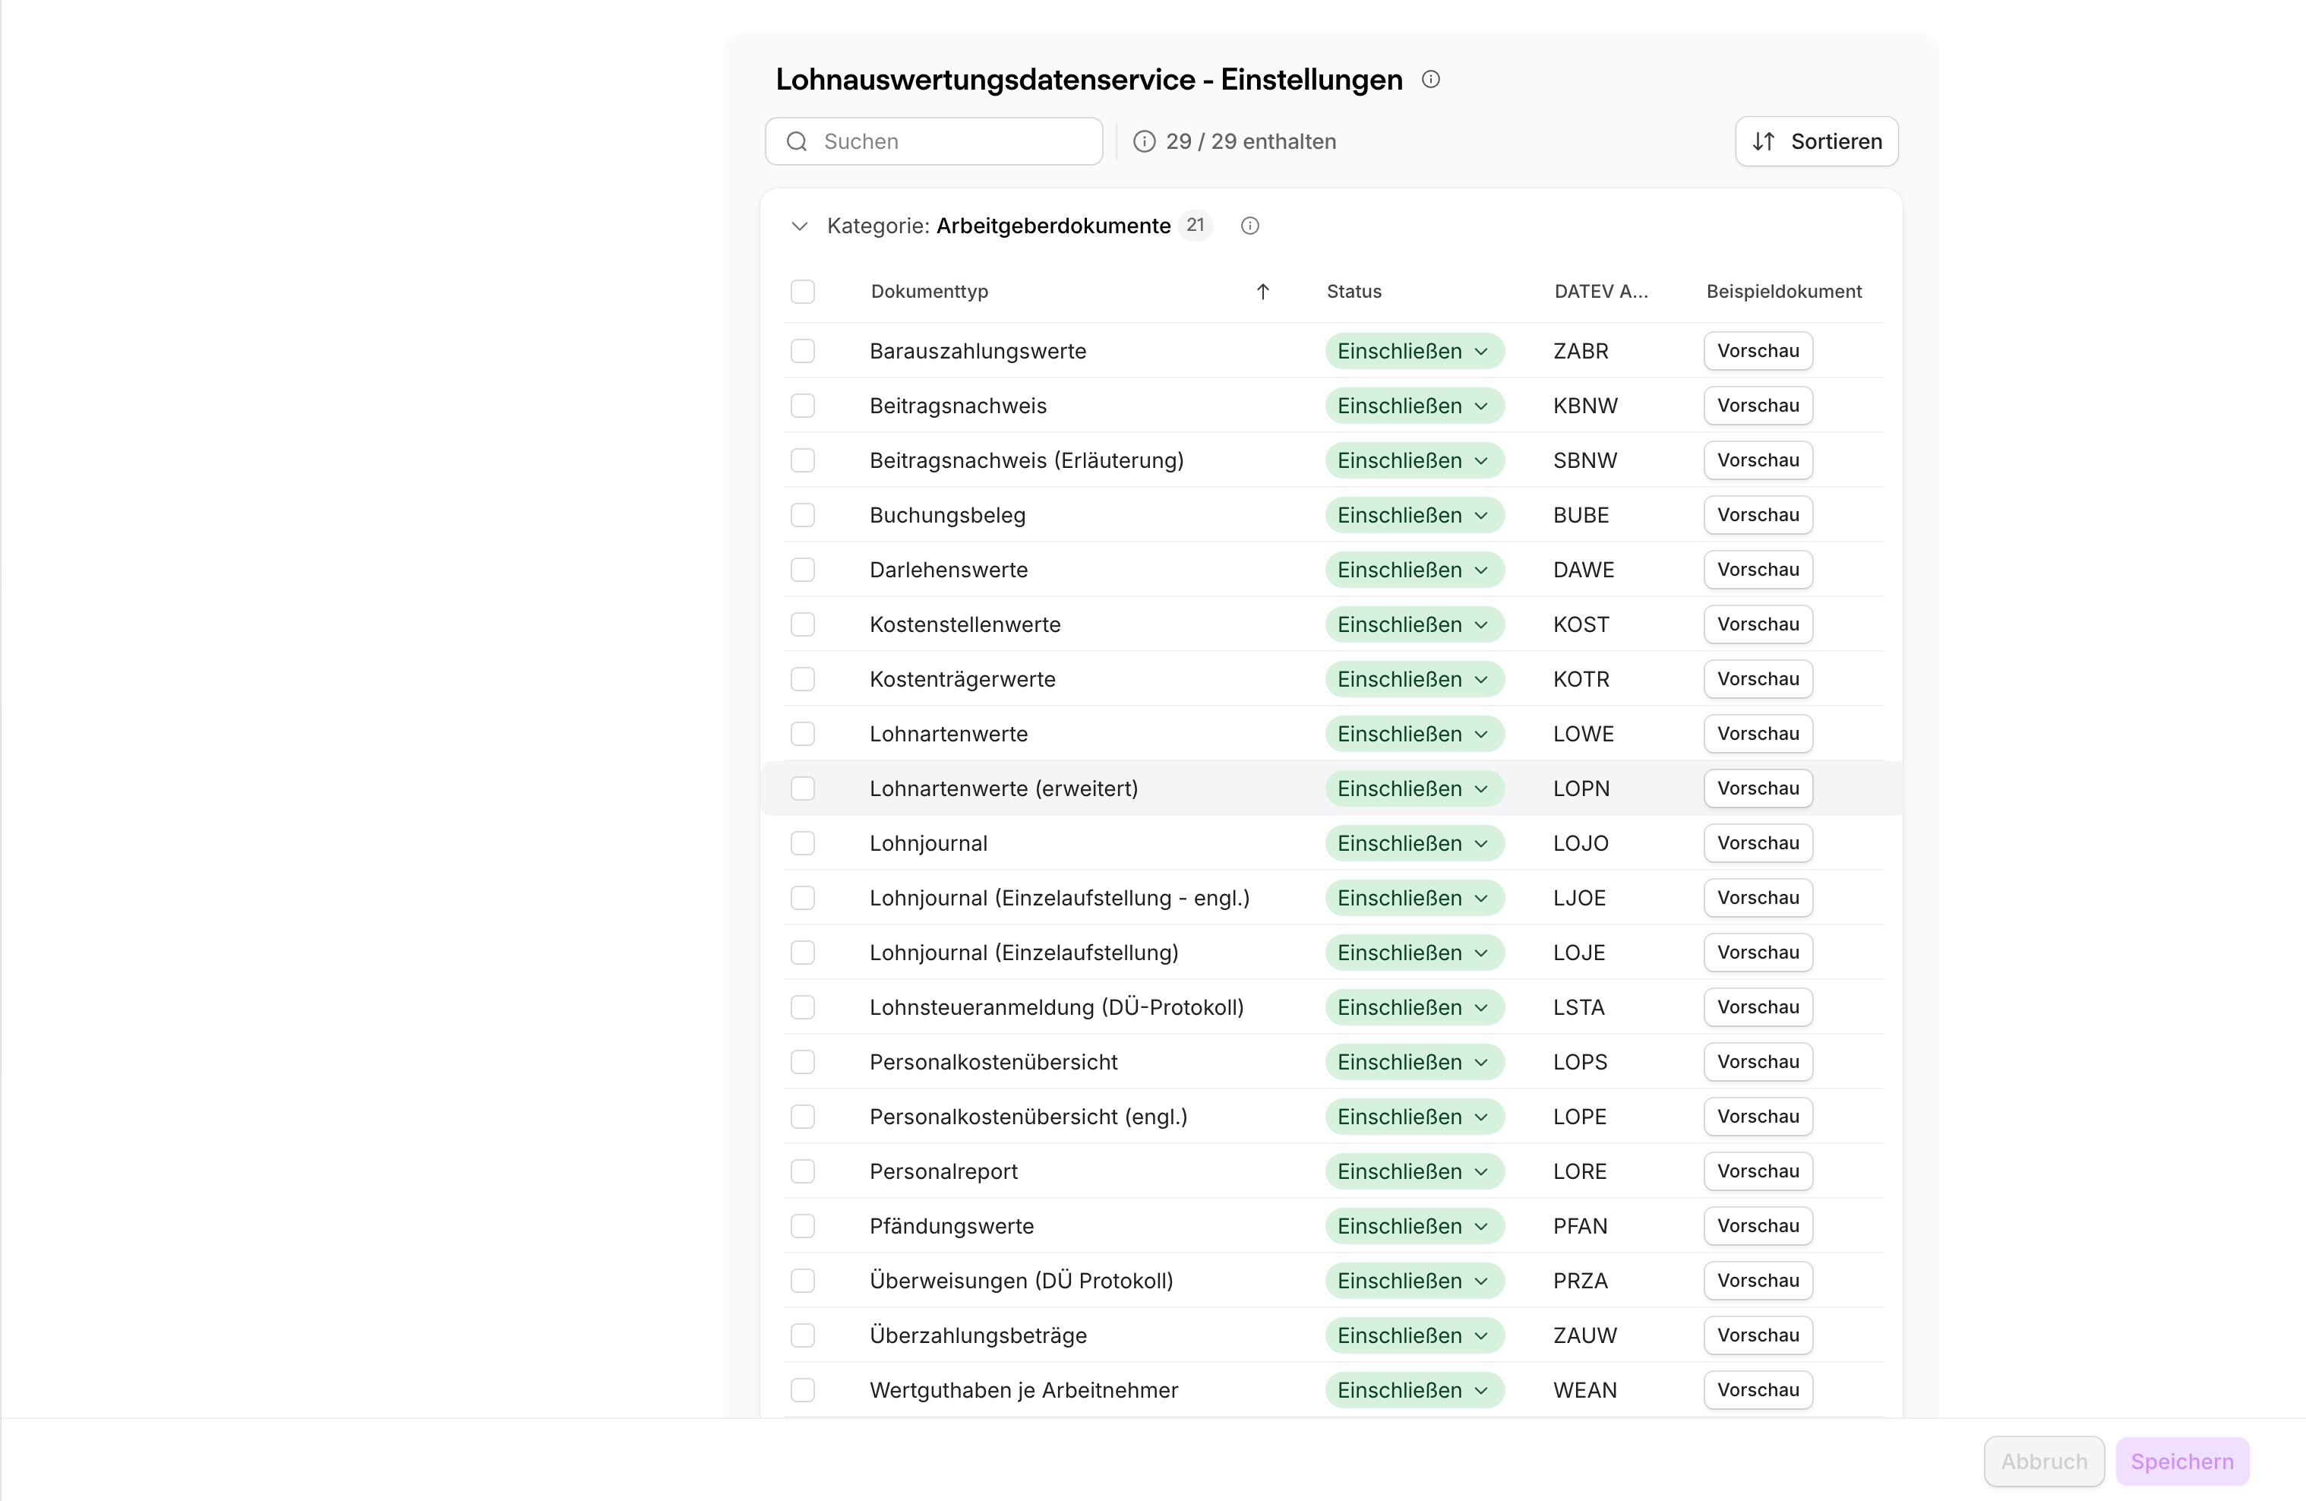Click the 21 count badge next to Arbeitgeberdokumente
This screenshot has width=2306, height=1501.
[1196, 226]
